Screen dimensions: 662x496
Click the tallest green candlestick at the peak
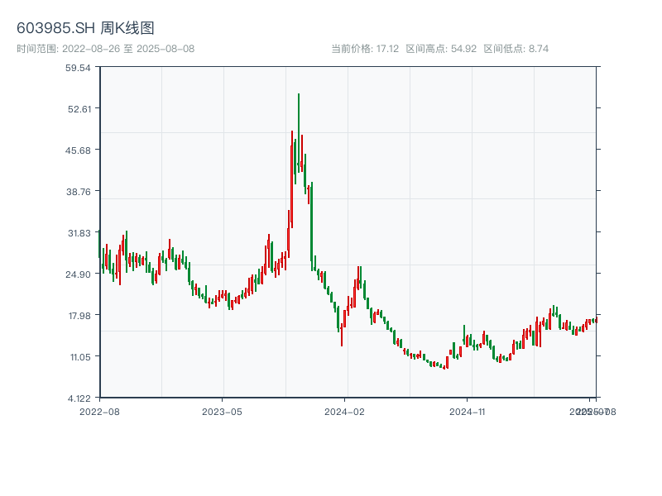[299, 133]
